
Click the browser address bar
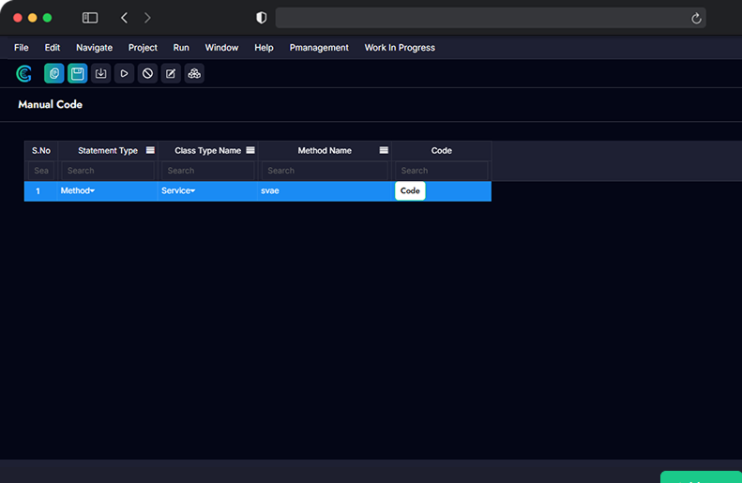click(491, 18)
